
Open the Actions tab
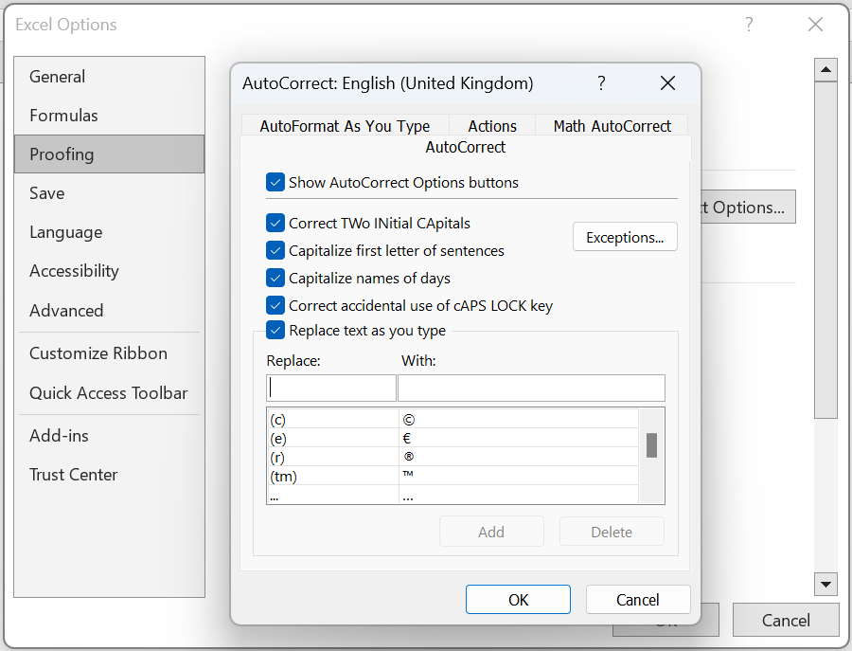coord(492,126)
